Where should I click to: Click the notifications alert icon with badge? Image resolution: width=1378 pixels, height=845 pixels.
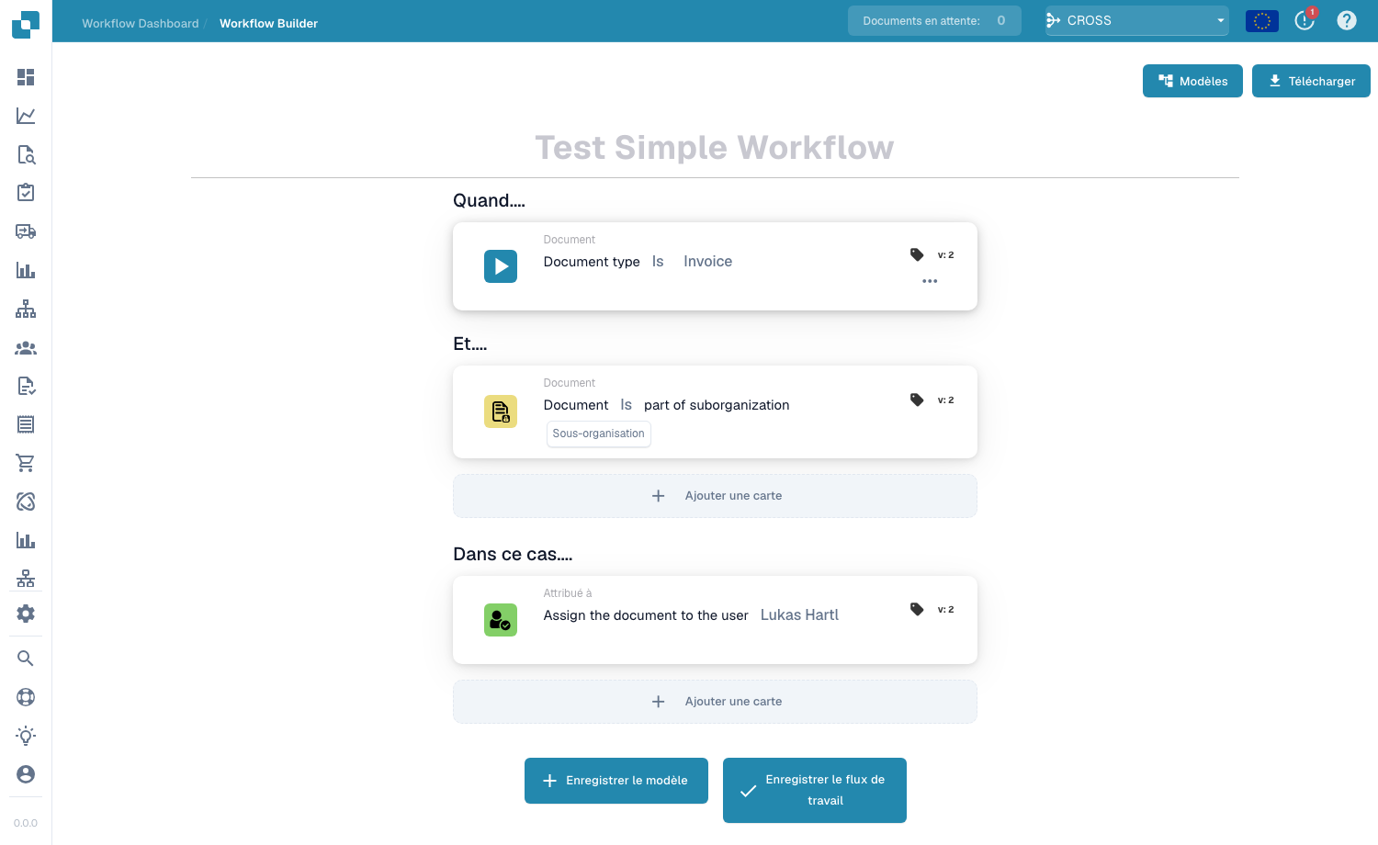[x=1305, y=20]
